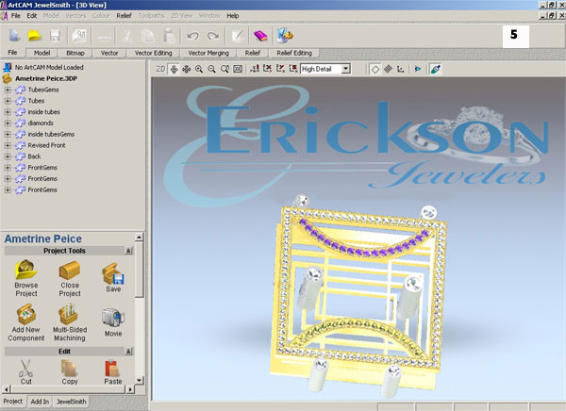Viewport: 566px width, 411px height.
Task: Click the tool panel scroll-up arrow
Action: (x=140, y=237)
